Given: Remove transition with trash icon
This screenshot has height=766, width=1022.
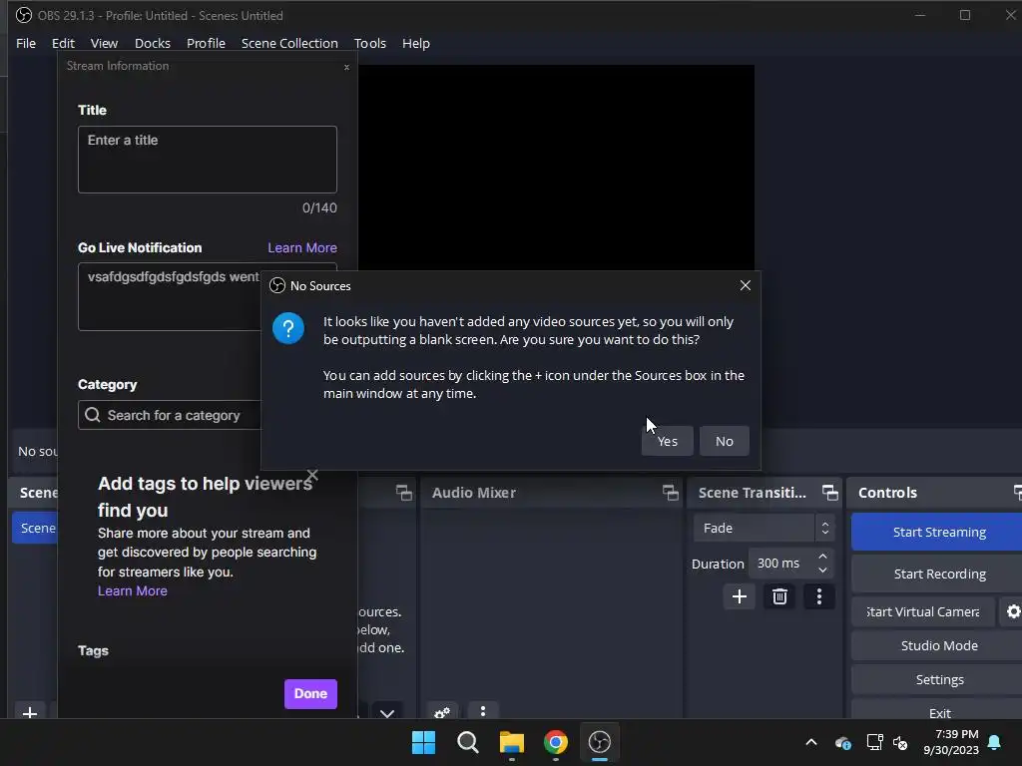Looking at the screenshot, I should [779, 596].
